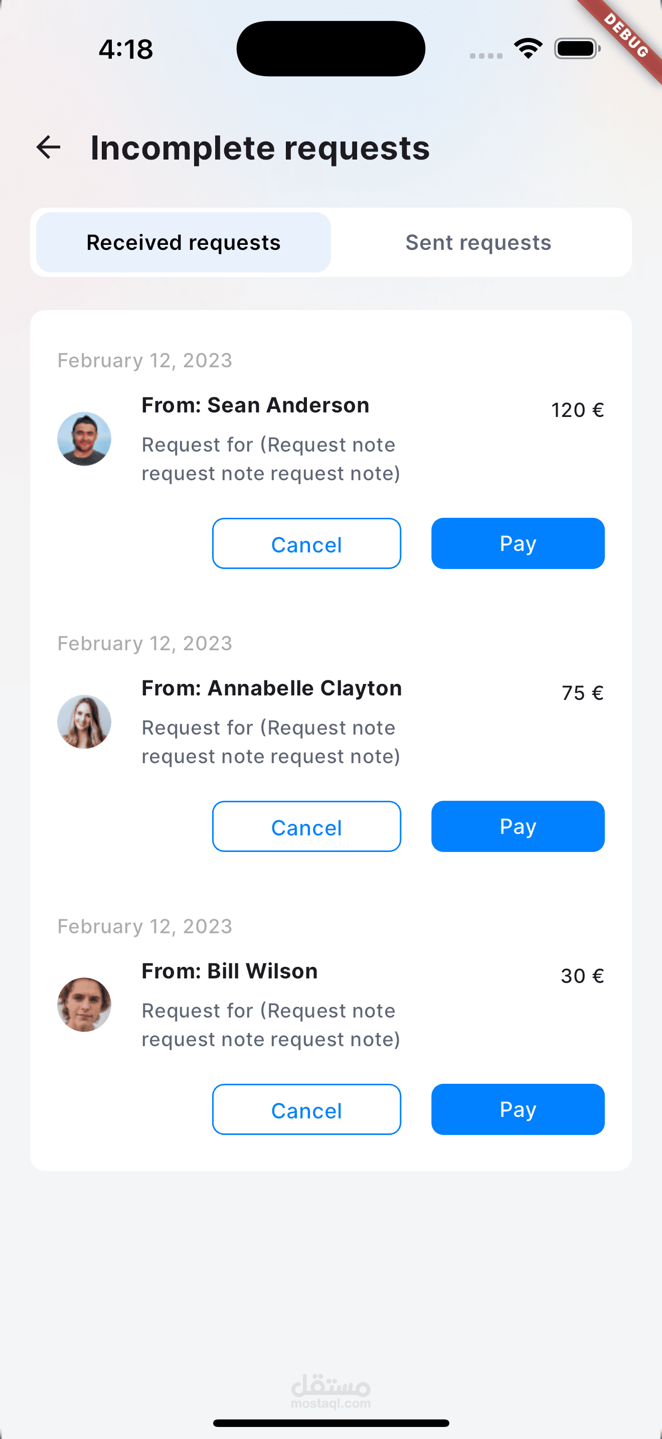The width and height of the screenshot is (662, 1439).
Task: Open Annabelle Clayton's profile avatar
Action: tap(84, 722)
